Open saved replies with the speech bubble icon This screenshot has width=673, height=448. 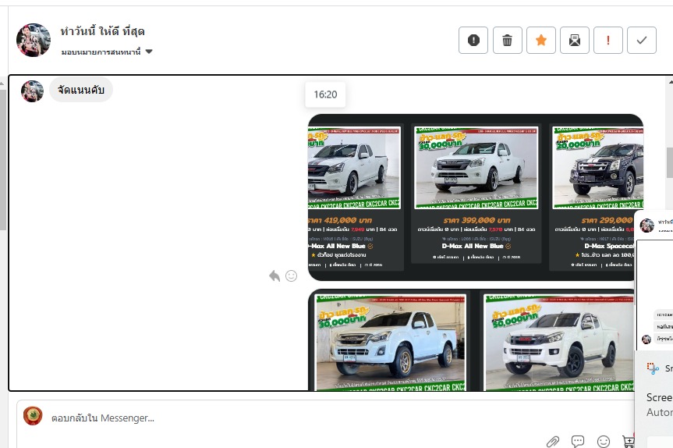[578, 441]
